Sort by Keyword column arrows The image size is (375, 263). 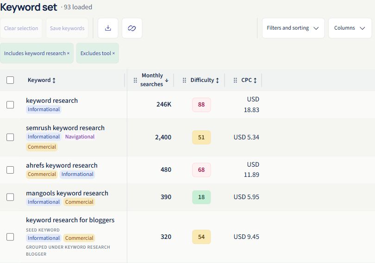pyautogui.click(x=54, y=80)
